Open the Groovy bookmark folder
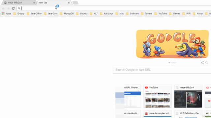This screenshot has height=118, width=211. [19, 14]
